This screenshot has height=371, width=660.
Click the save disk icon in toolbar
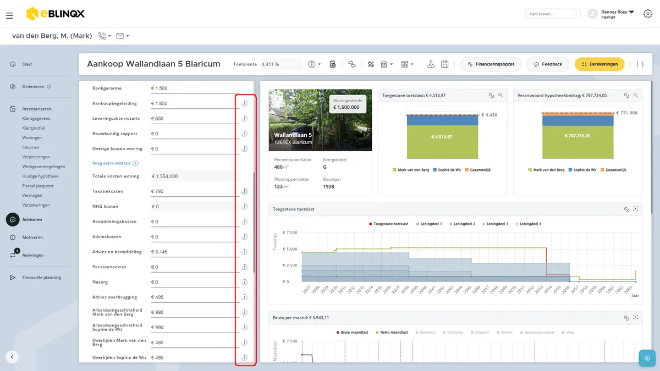444,64
